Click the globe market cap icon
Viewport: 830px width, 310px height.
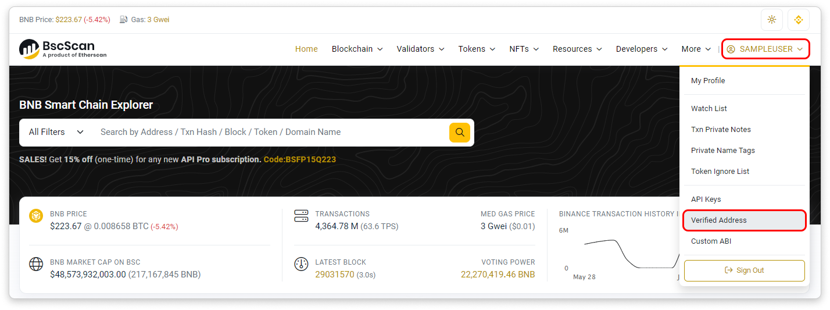(x=36, y=264)
